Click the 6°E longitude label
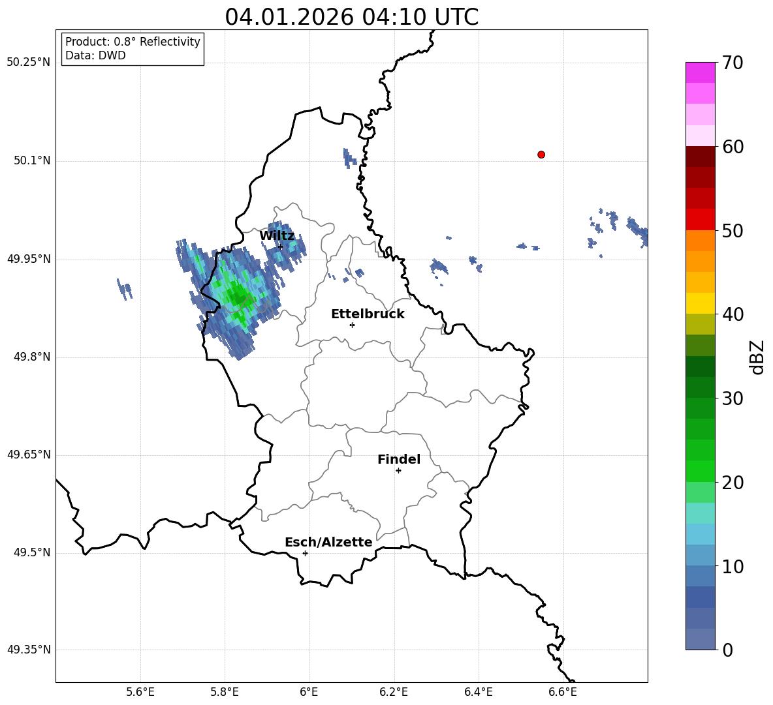The image size is (773, 705). pos(309,692)
